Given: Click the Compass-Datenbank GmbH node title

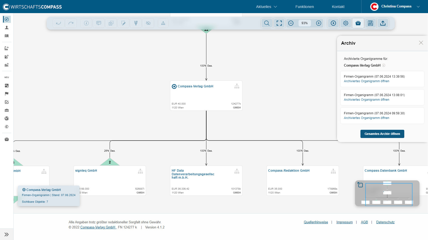Looking at the screenshot, I should pyautogui.click(x=386, y=171).
